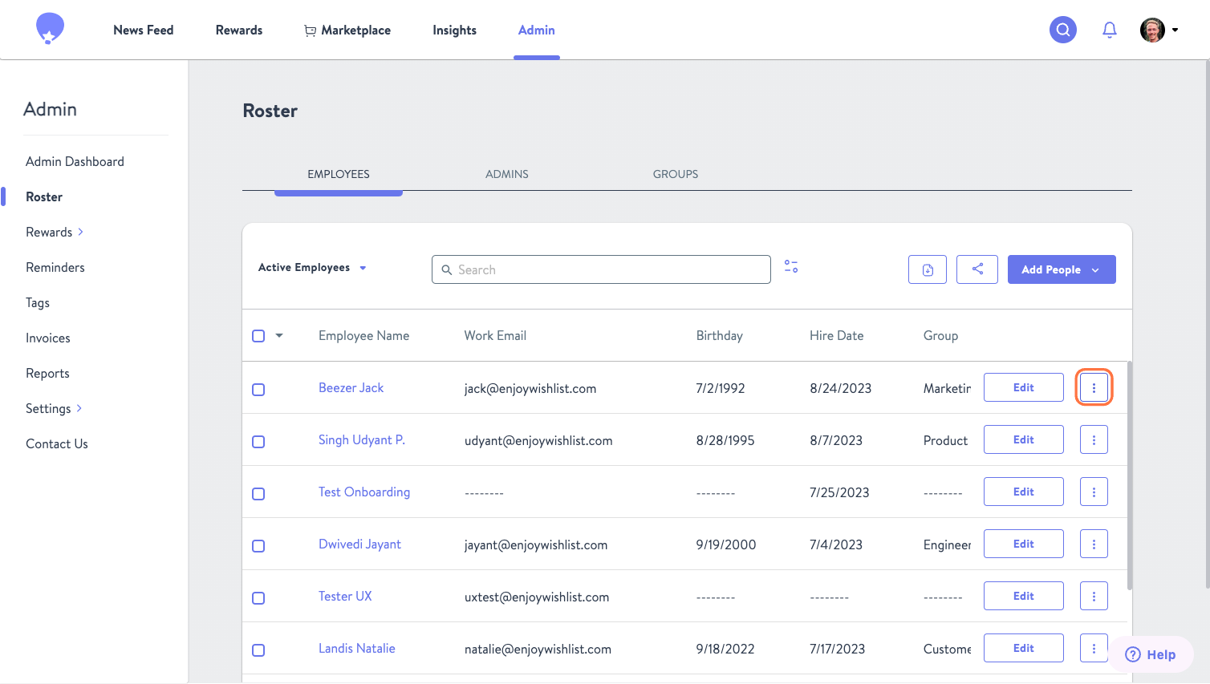
Task: Edit the Test Onboarding row
Action: coord(1024,492)
